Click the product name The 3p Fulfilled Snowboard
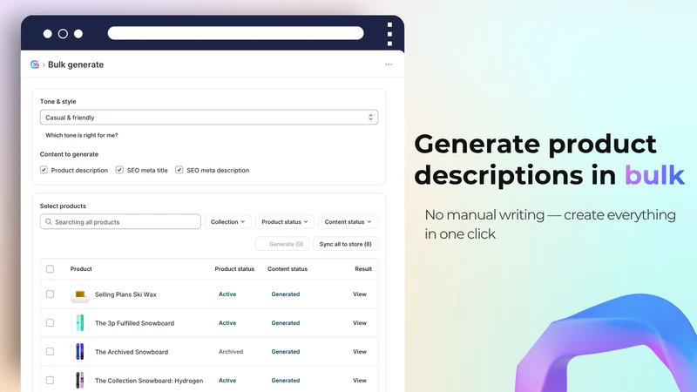Image resolution: width=697 pixels, height=392 pixels. (x=134, y=323)
